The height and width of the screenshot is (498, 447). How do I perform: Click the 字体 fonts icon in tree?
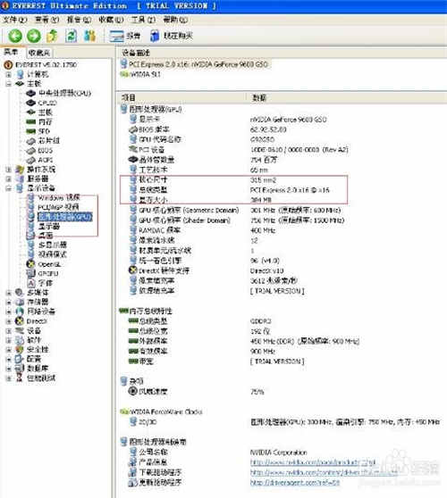click(x=30, y=283)
